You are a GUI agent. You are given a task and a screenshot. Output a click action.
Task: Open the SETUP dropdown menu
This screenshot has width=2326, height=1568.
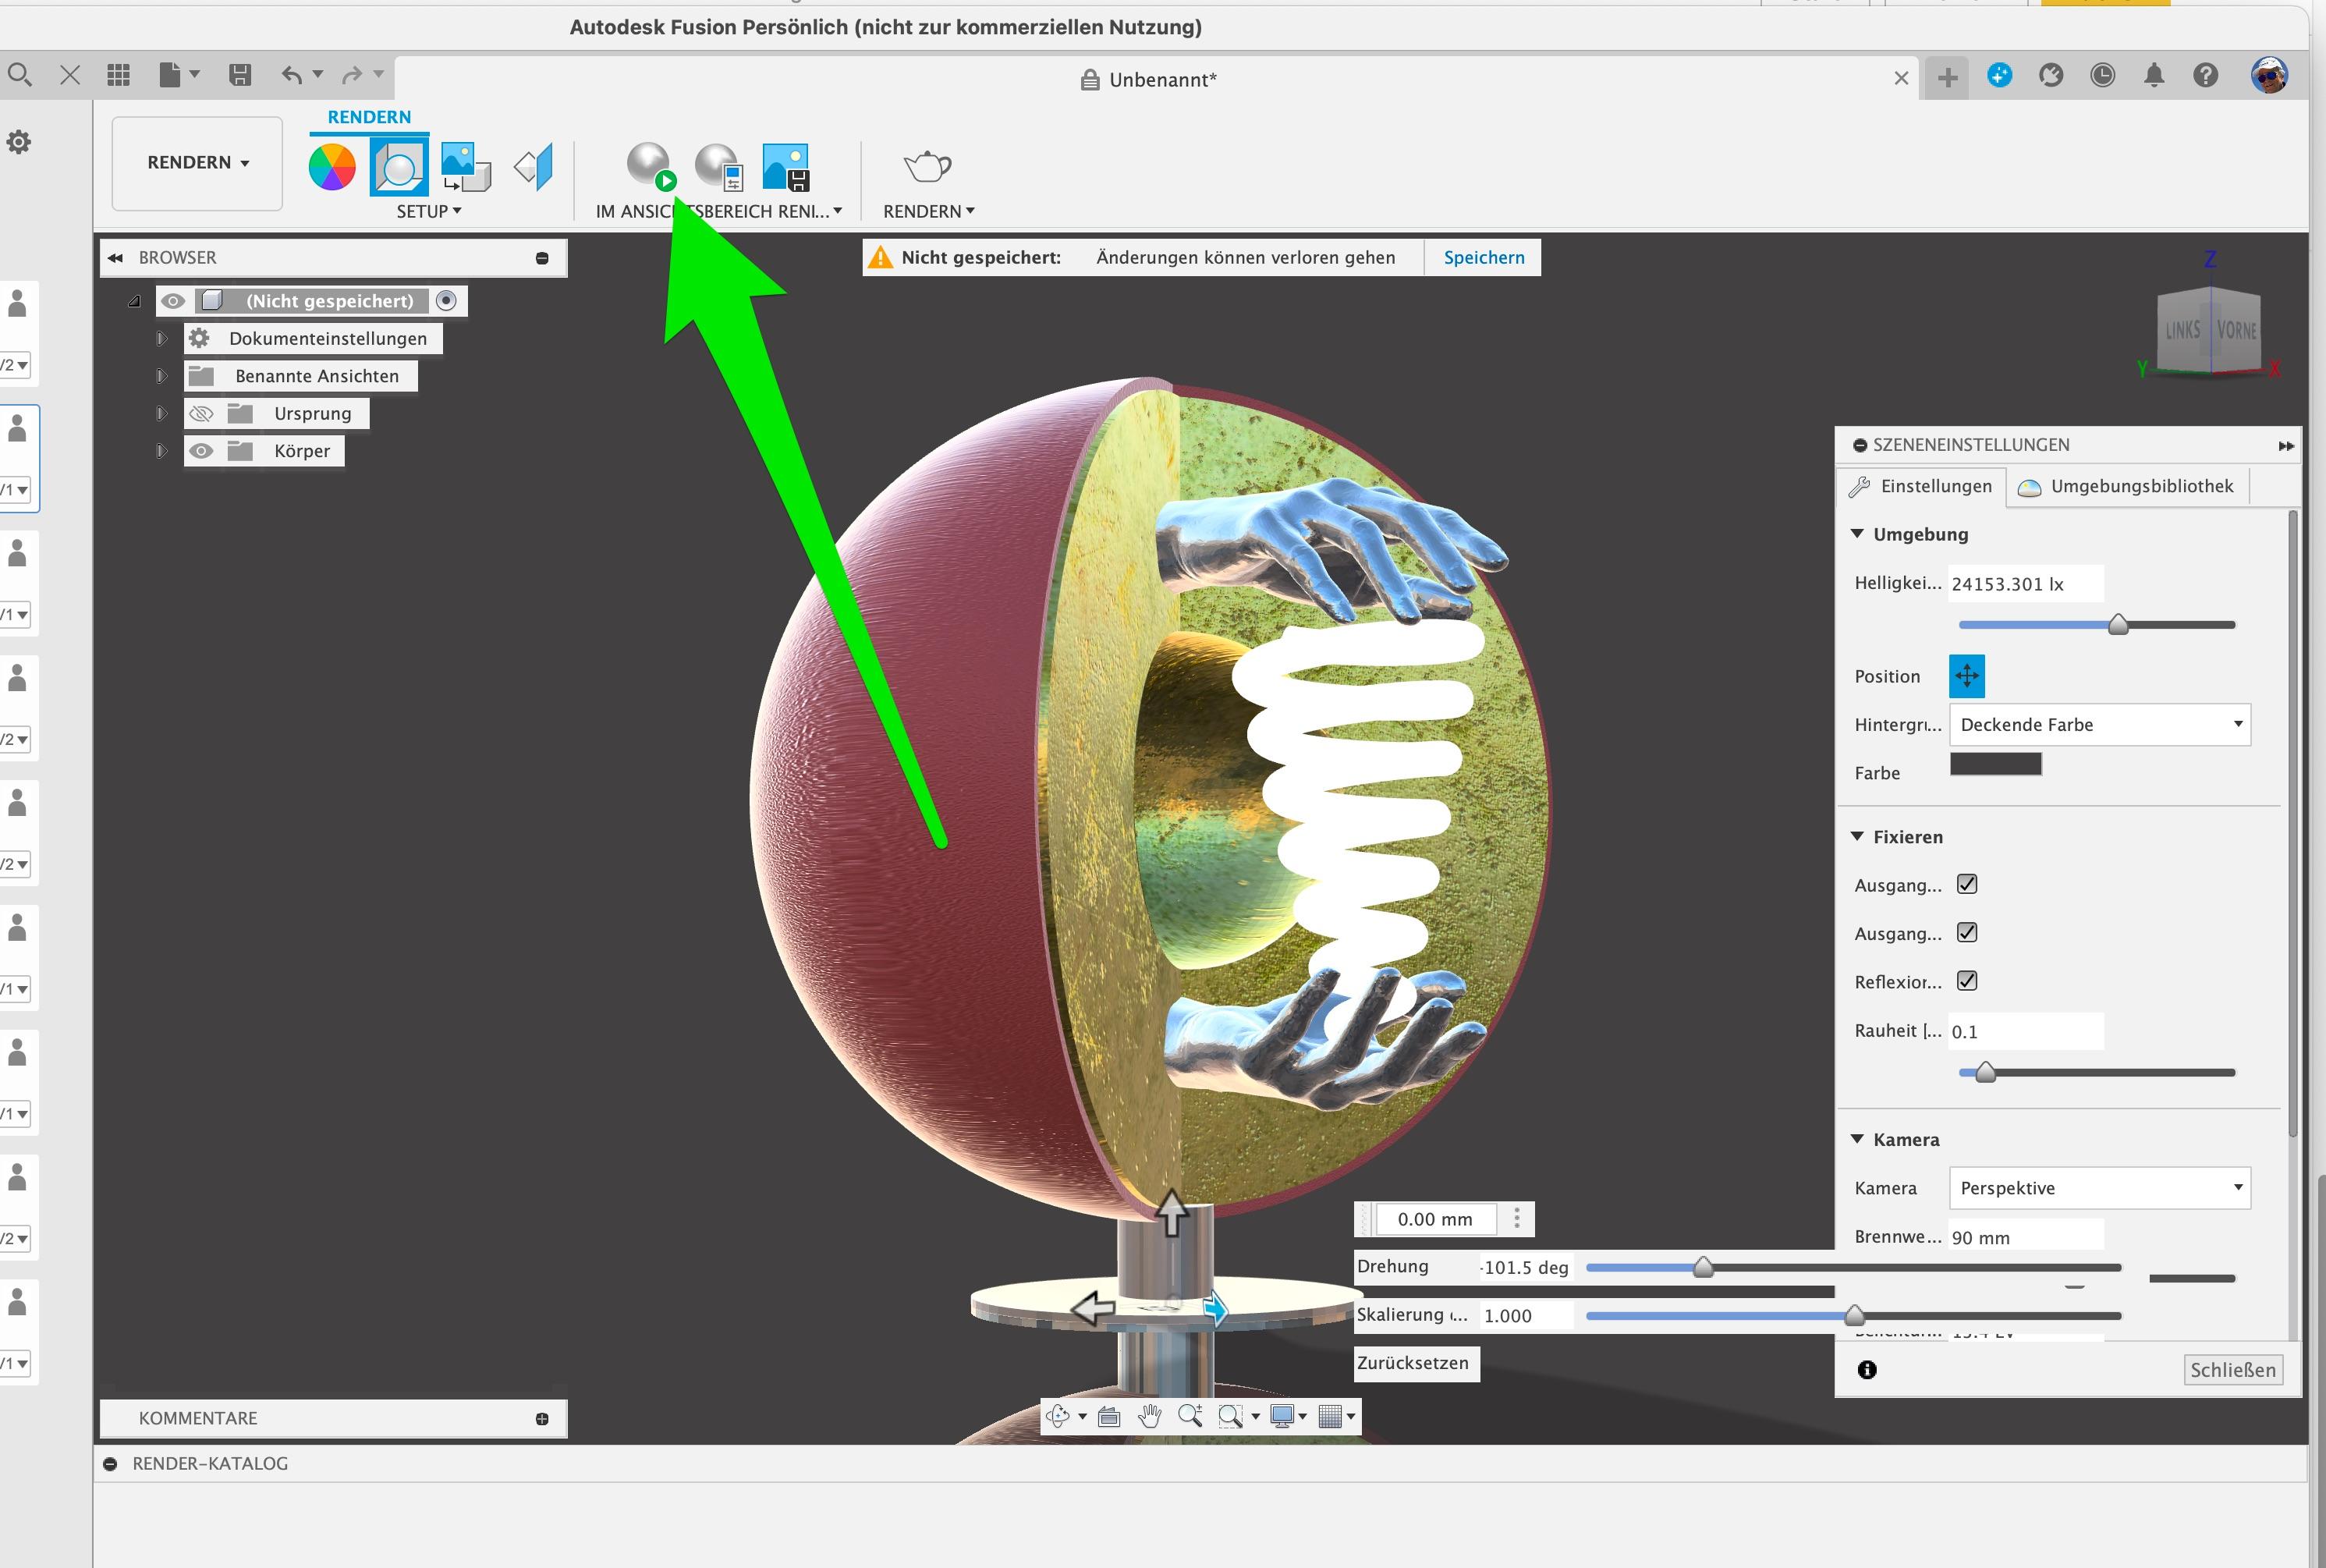point(429,211)
